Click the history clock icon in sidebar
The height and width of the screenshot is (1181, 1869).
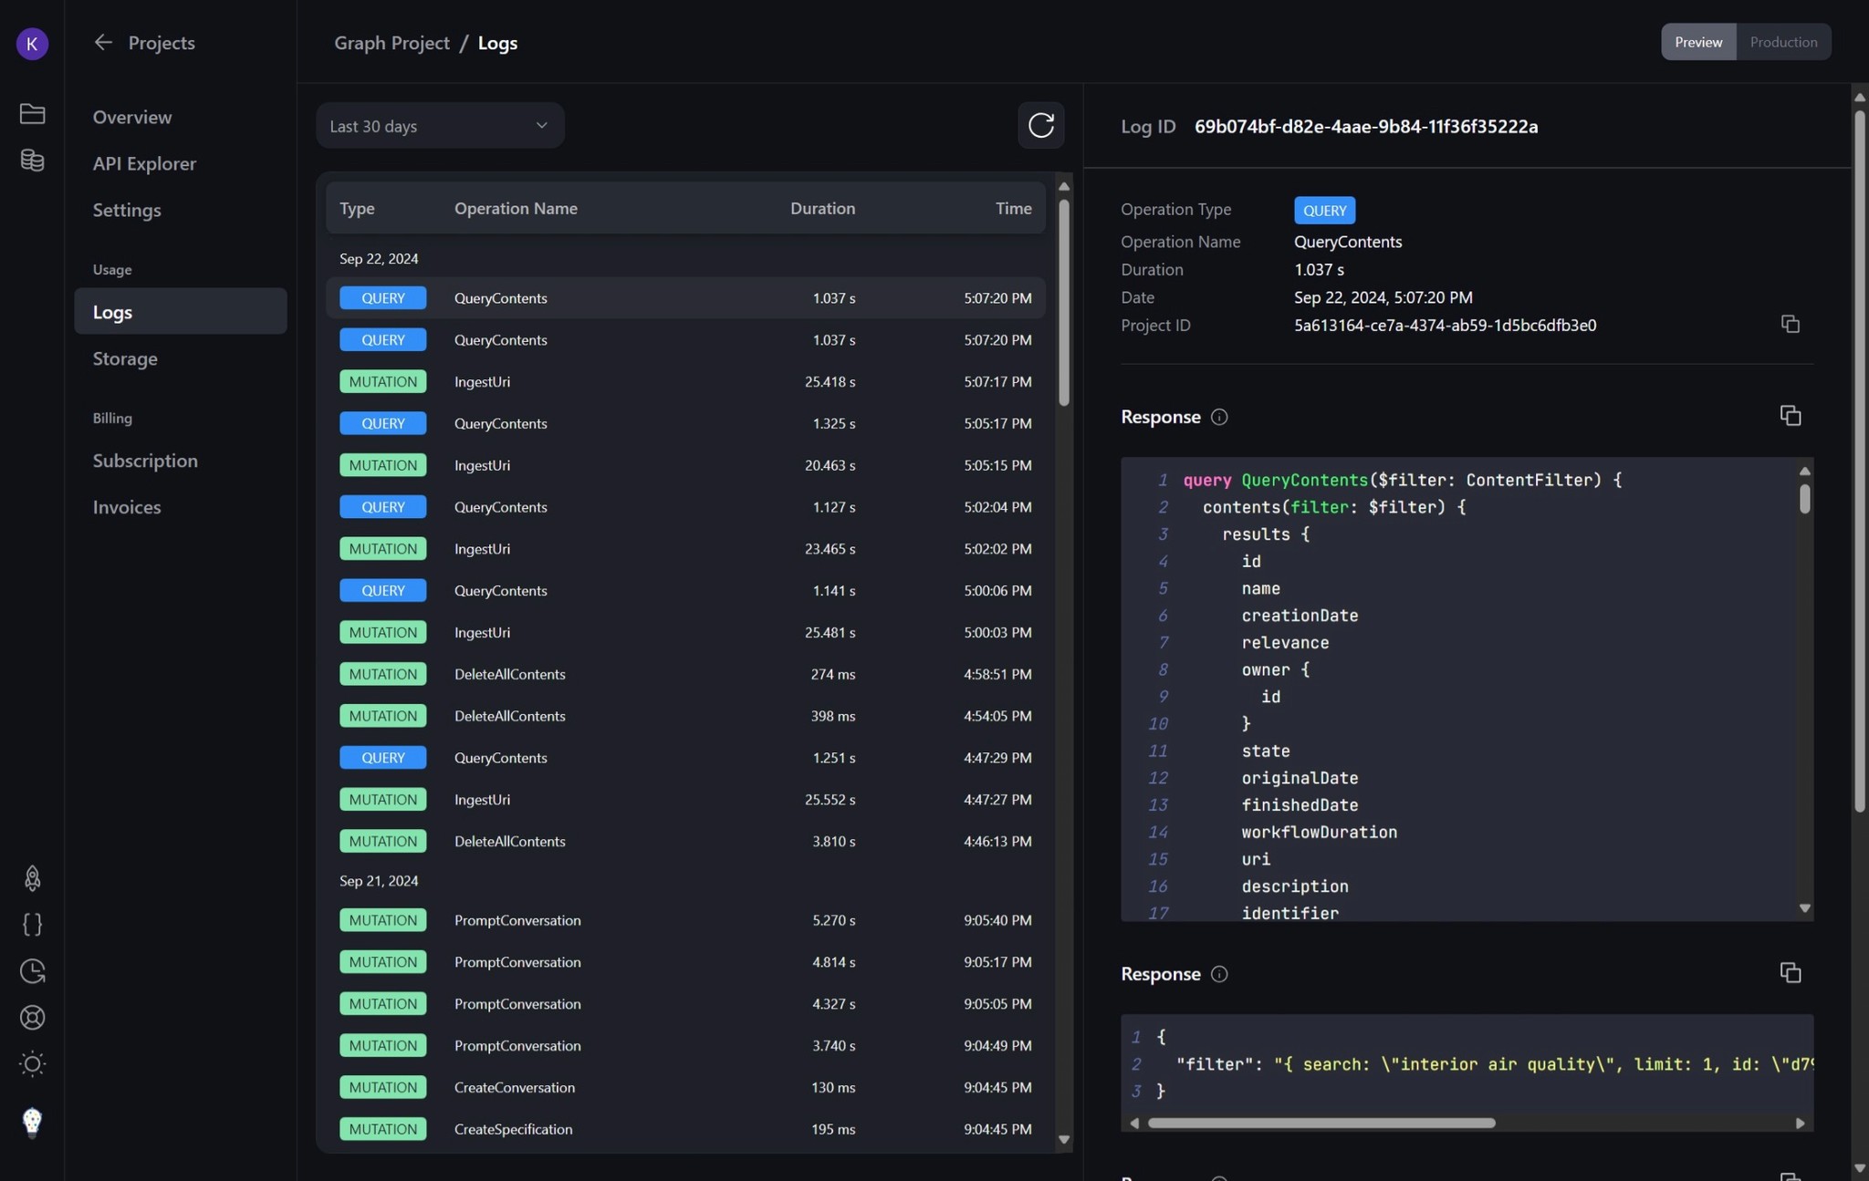[33, 970]
